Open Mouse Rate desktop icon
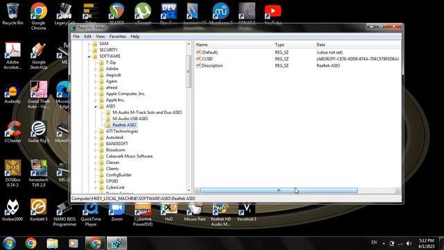Viewport: 444px width, 250px height. 195,212
